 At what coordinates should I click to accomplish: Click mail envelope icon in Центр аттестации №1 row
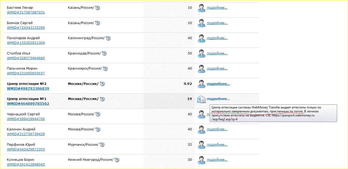click(201, 99)
